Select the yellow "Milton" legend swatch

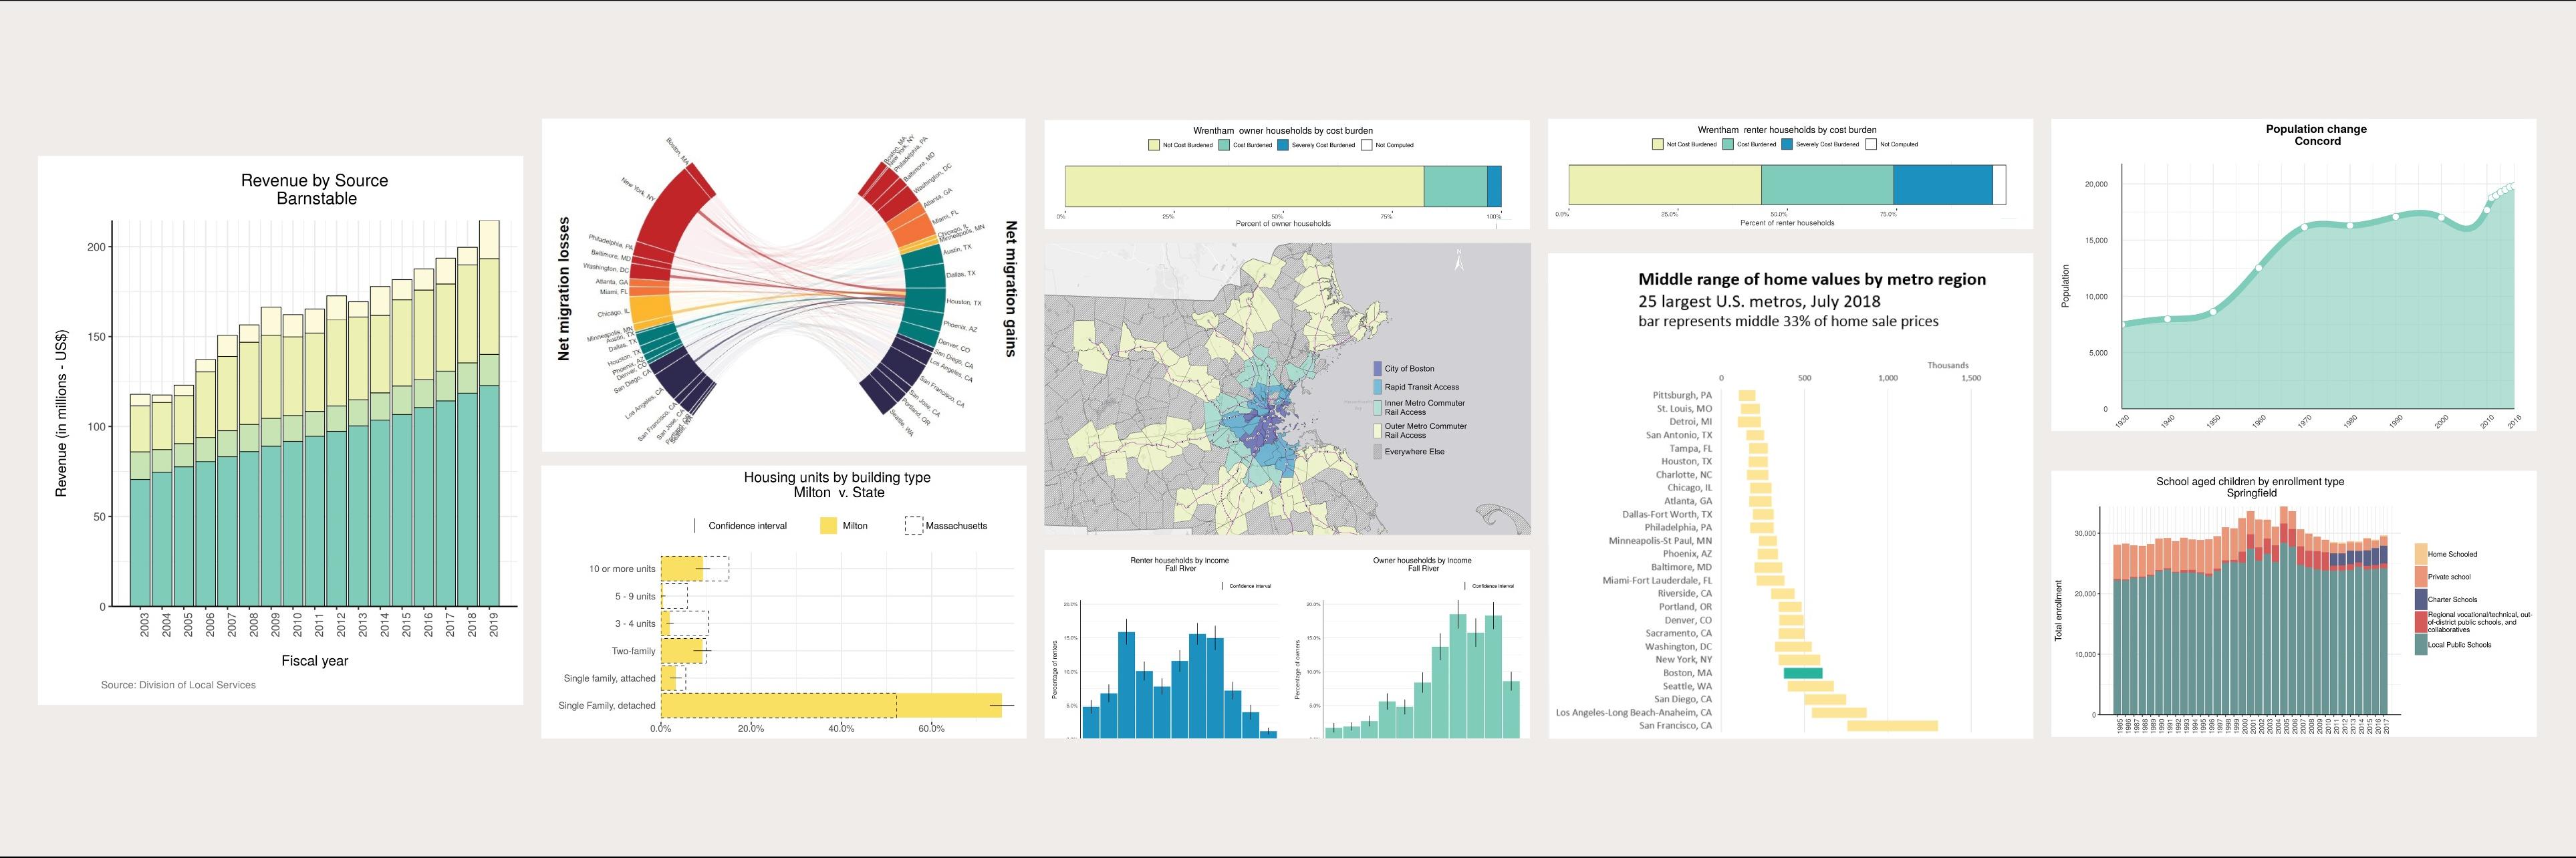tap(828, 525)
